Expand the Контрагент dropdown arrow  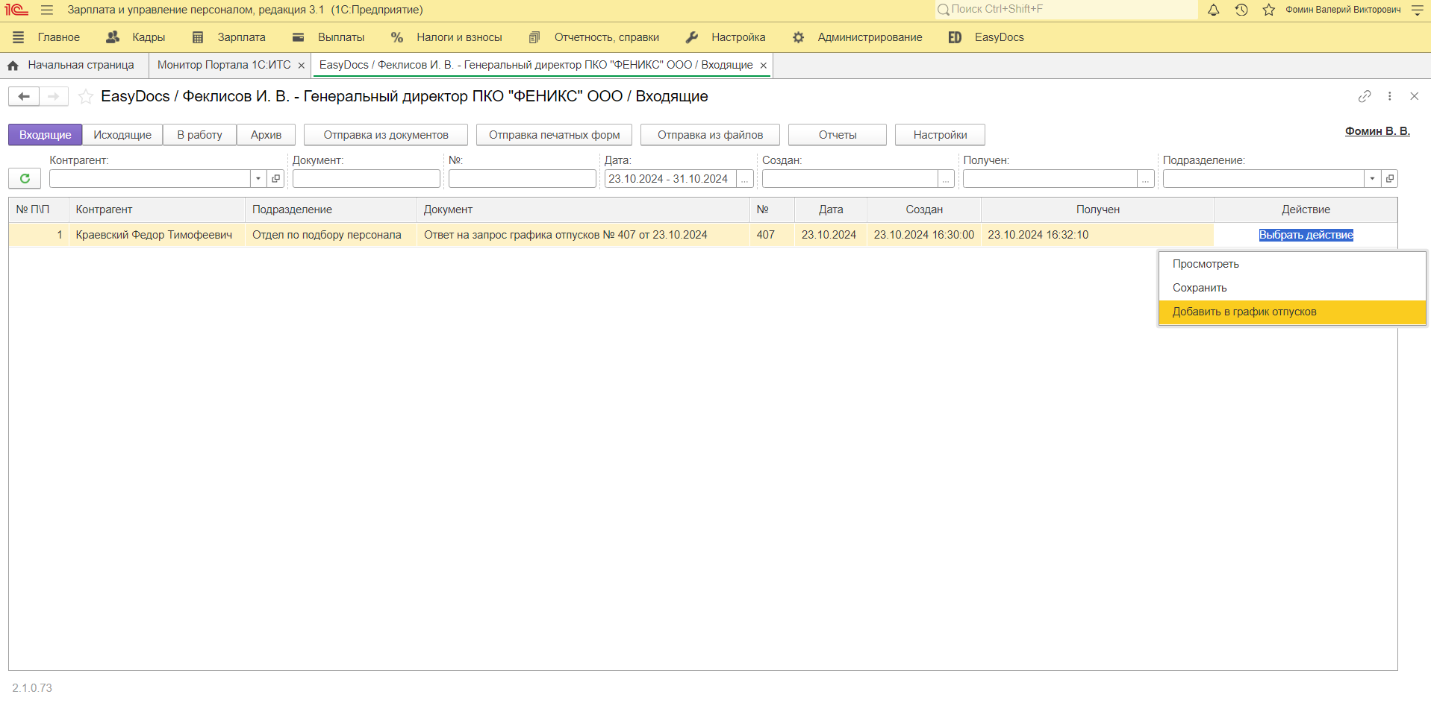pyautogui.click(x=258, y=179)
